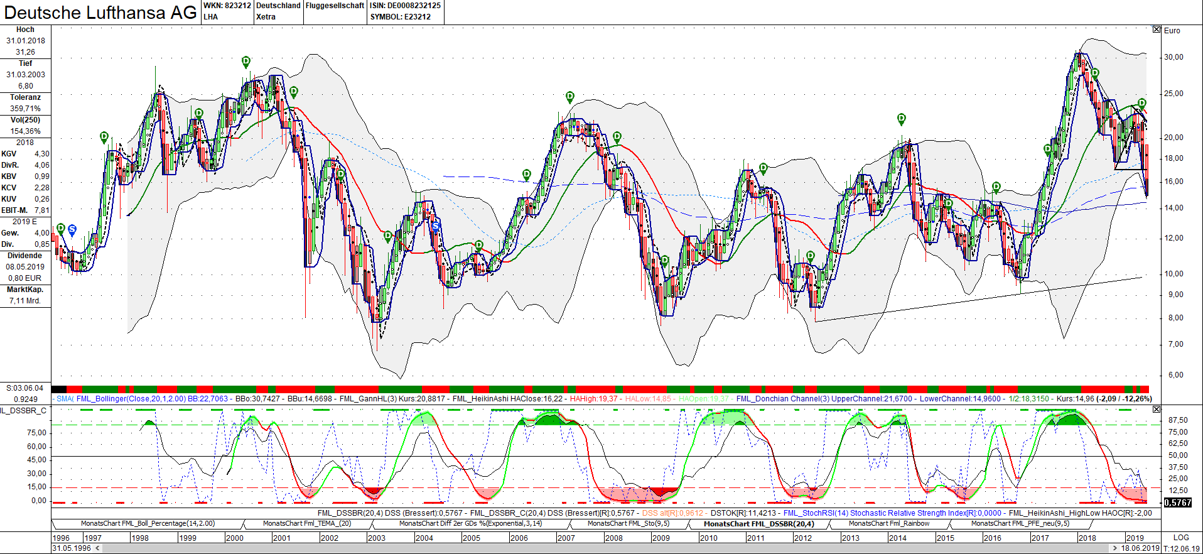Click the WKN: 823212 header cell

click(227, 6)
